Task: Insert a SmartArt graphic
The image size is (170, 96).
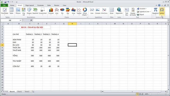Action: coord(35,11)
